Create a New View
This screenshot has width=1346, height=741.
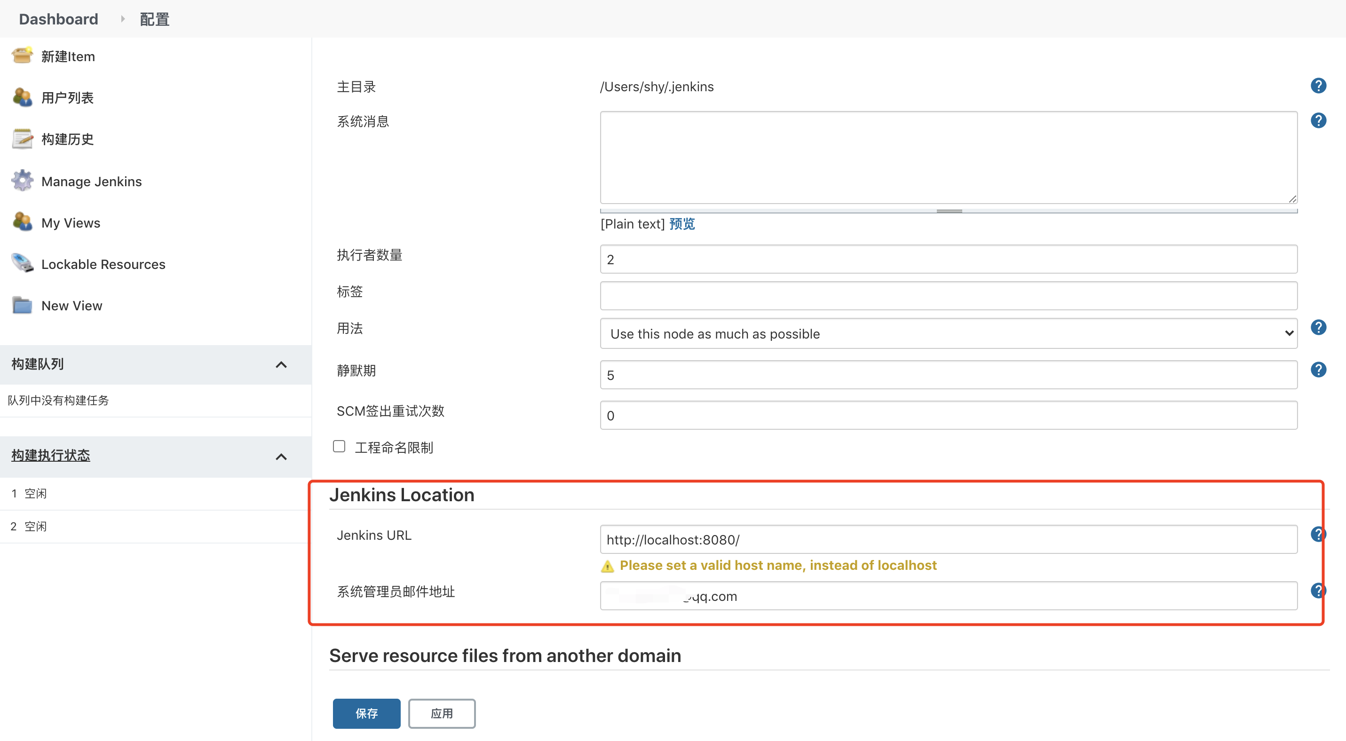tap(71, 306)
